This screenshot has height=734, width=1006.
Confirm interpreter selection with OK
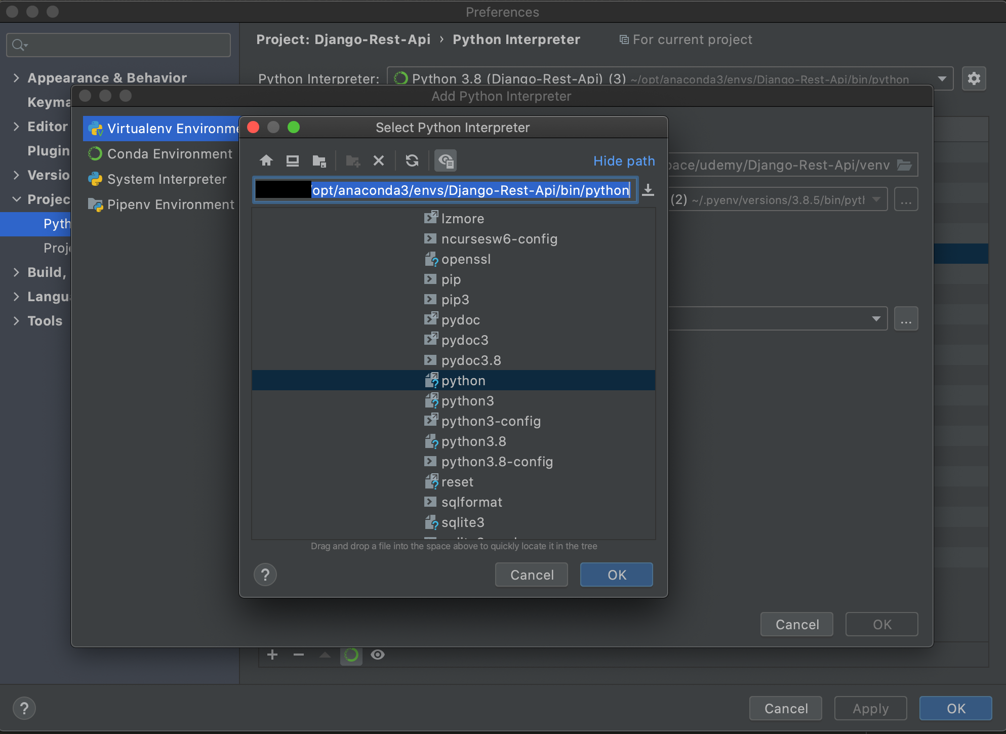click(616, 575)
